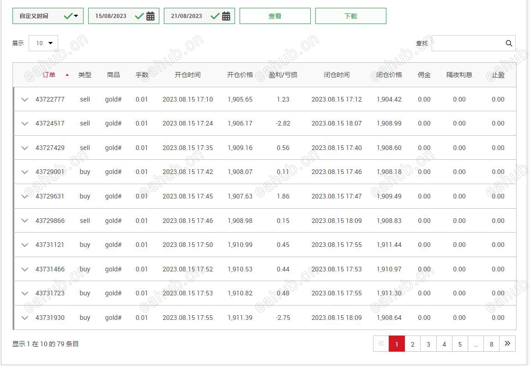
Task: Click the search magnifier icon
Action: (509, 43)
